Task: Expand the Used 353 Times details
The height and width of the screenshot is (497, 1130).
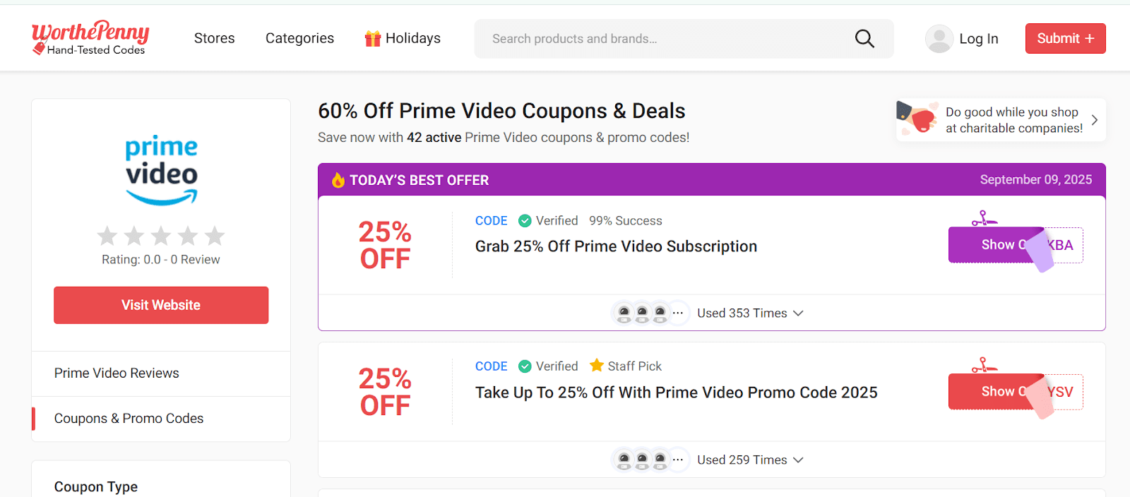Action: point(750,313)
